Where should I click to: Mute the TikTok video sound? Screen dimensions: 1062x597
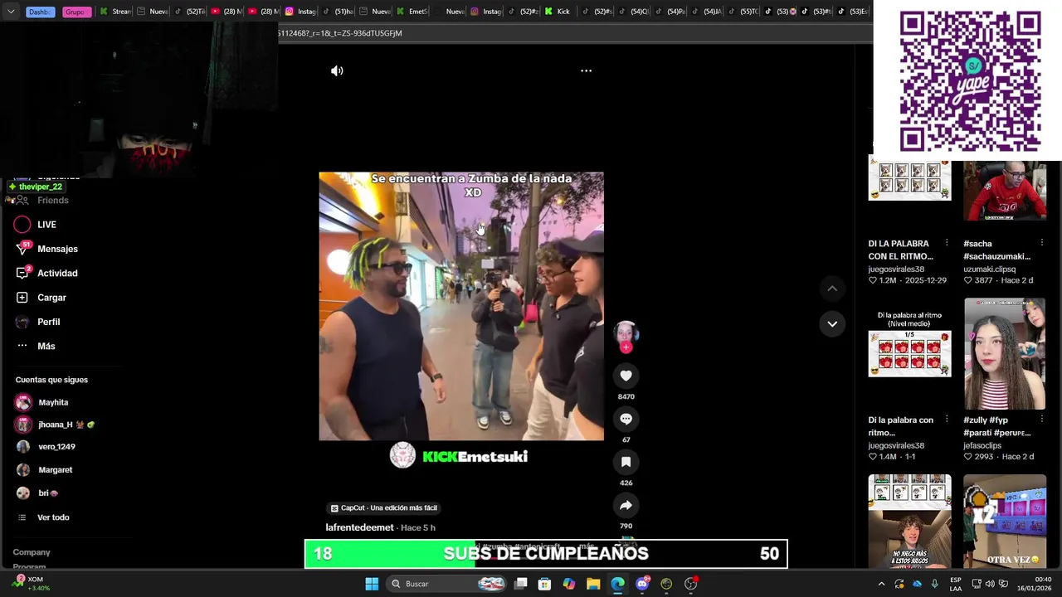[x=337, y=71]
